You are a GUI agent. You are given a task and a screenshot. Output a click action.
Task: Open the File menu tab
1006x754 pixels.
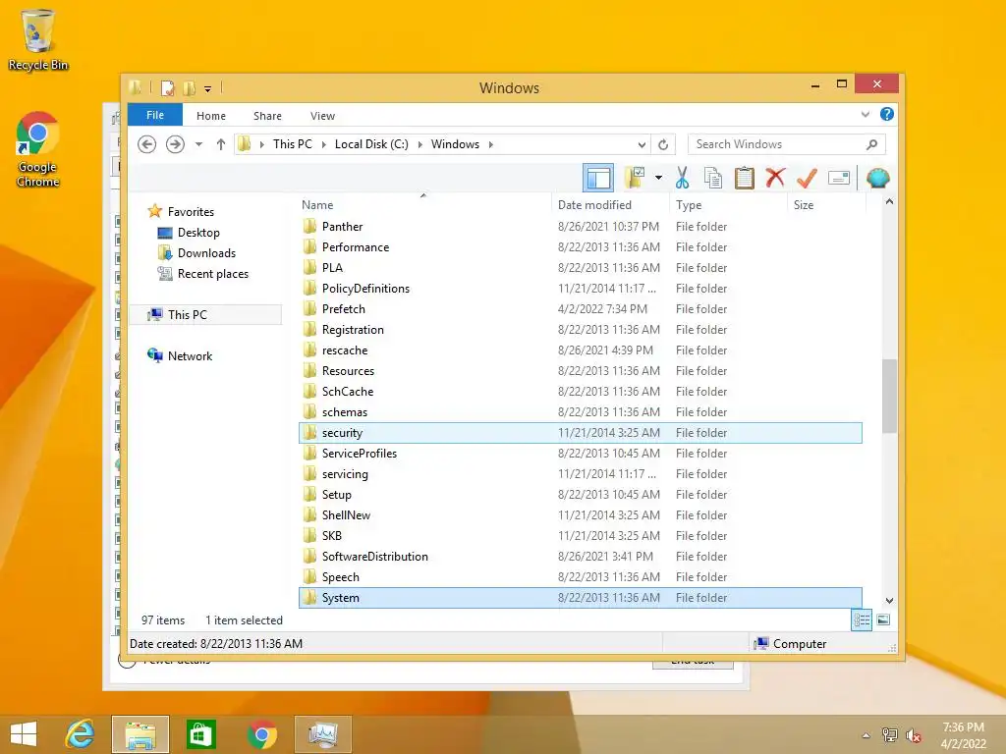(155, 115)
